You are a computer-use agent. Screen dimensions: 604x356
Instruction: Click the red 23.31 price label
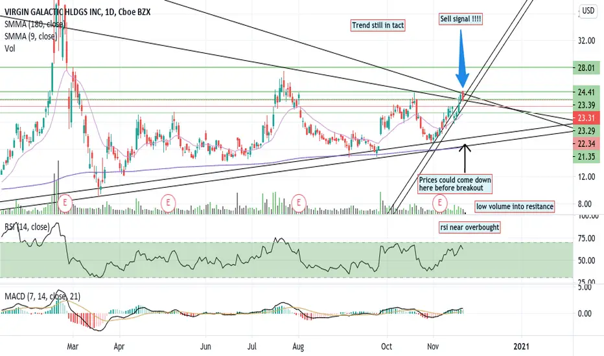587,118
